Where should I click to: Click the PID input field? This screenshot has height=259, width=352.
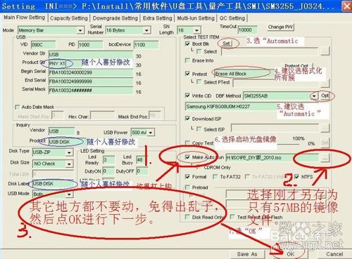90,45
